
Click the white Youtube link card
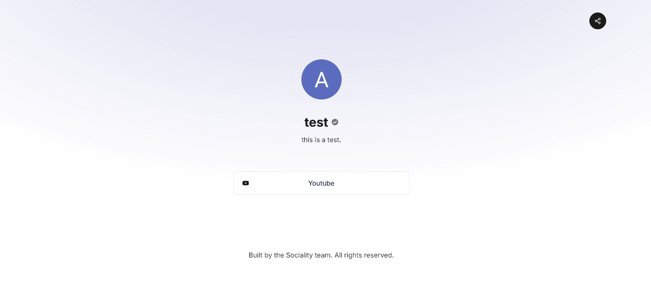[x=321, y=183]
